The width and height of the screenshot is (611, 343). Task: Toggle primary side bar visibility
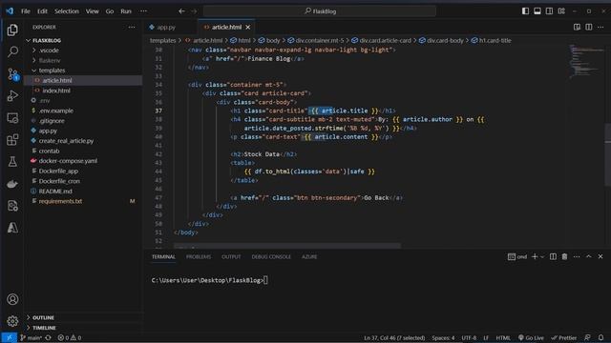[x=525, y=10]
